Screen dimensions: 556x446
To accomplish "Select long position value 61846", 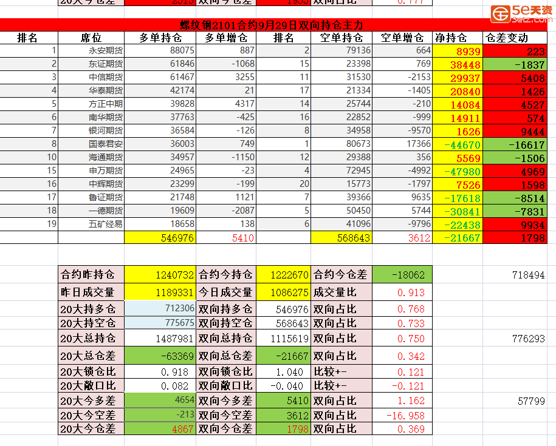I will 160,64.
